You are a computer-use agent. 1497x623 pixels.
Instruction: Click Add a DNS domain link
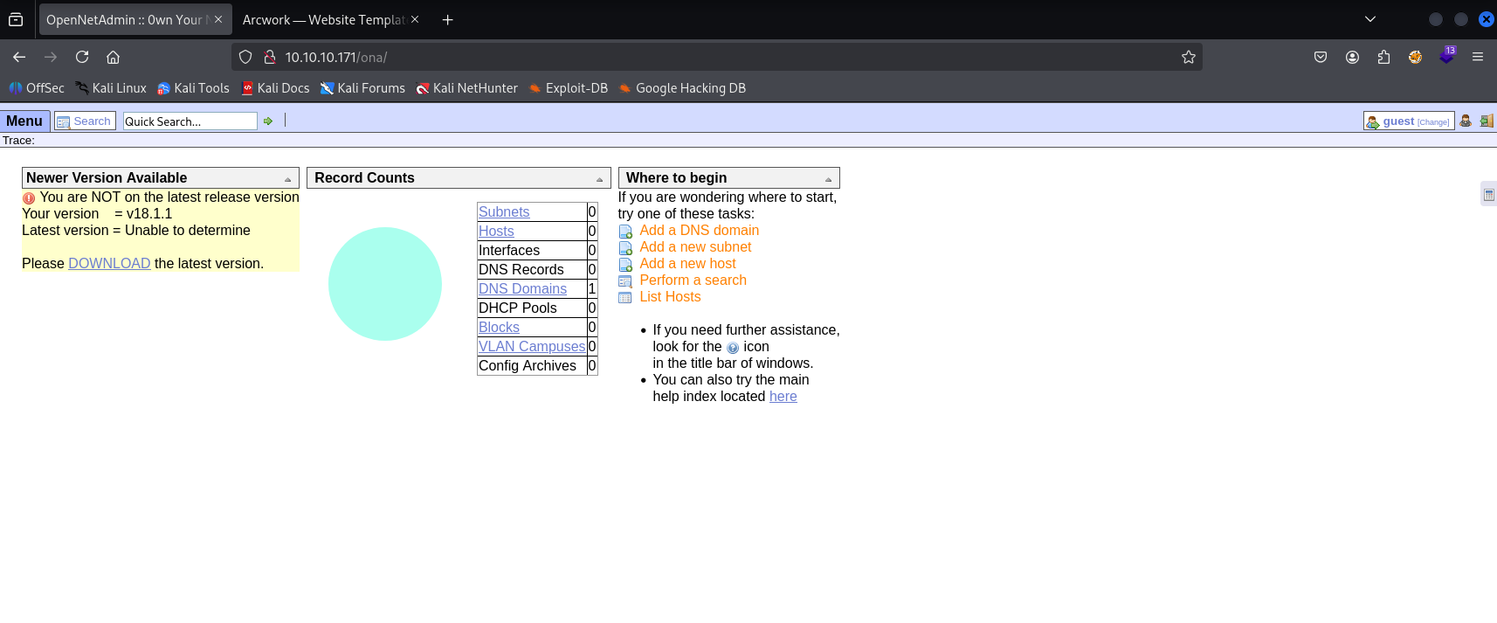(x=699, y=230)
